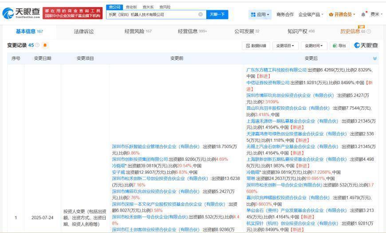The image size is (386, 233).
Task: Click the 导出 export icon button
Action: click(339, 46)
